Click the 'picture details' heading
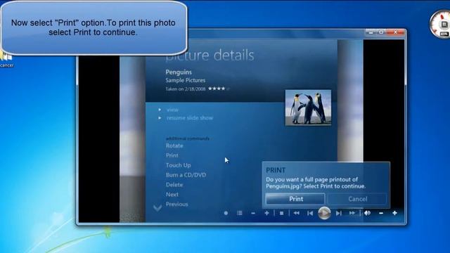The width and height of the screenshot is (450, 253). pos(210,55)
